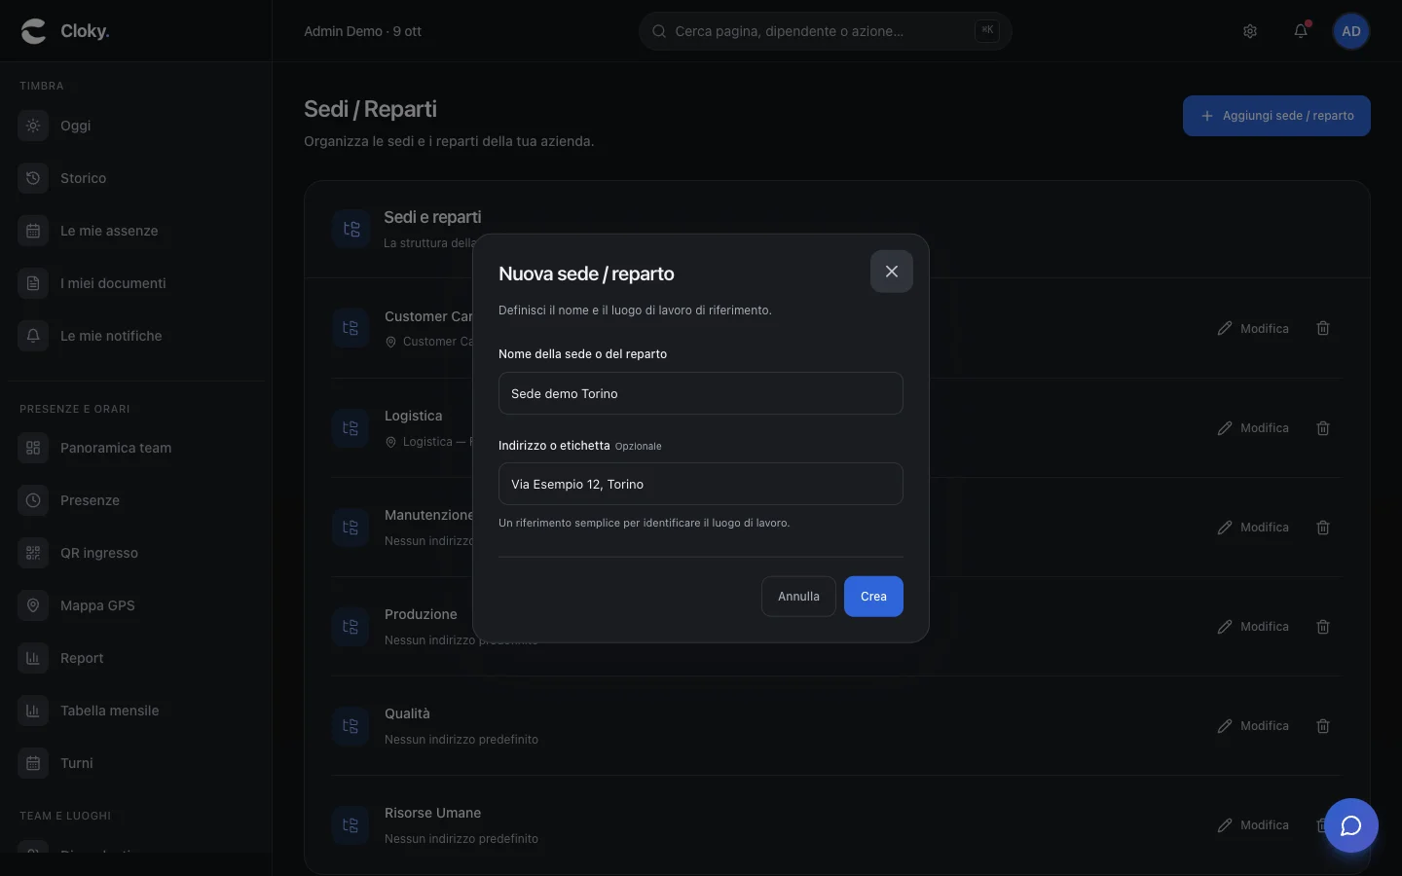The width and height of the screenshot is (1402, 876).
Task: Open Mappa GPS in the sidebar
Action: 136,605
